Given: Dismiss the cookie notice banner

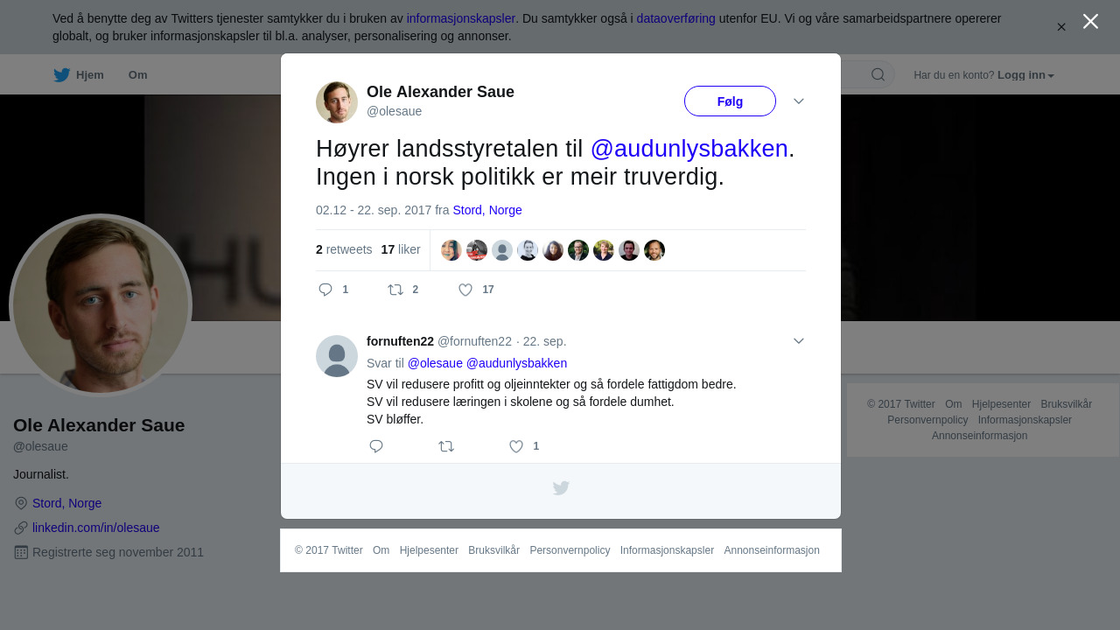Looking at the screenshot, I should coord(1061,27).
